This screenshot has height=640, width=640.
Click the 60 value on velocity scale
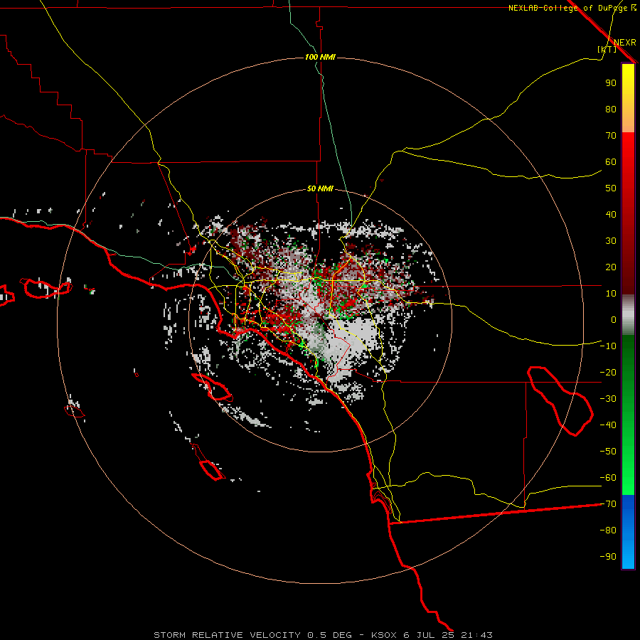click(x=611, y=162)
